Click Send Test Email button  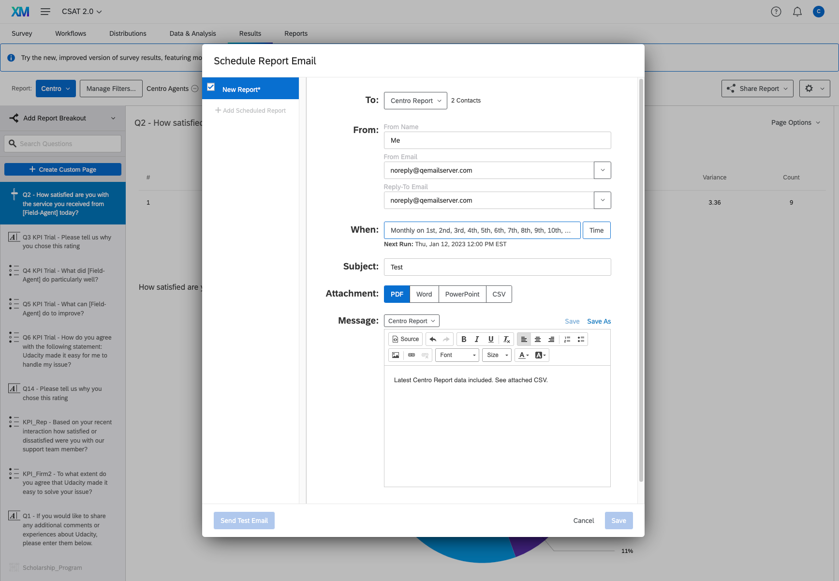tap(244, 521)
